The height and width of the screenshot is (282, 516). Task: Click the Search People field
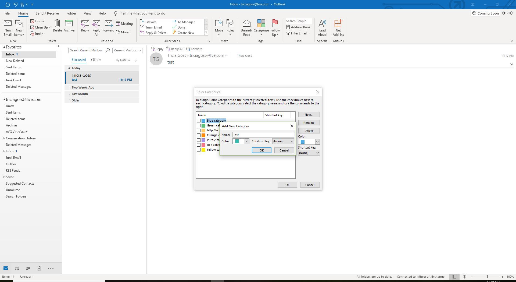(298, 21)
